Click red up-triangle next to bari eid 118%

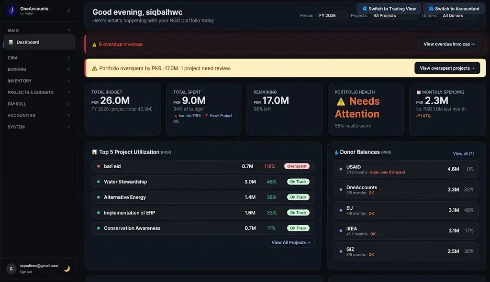pos(176,116)
